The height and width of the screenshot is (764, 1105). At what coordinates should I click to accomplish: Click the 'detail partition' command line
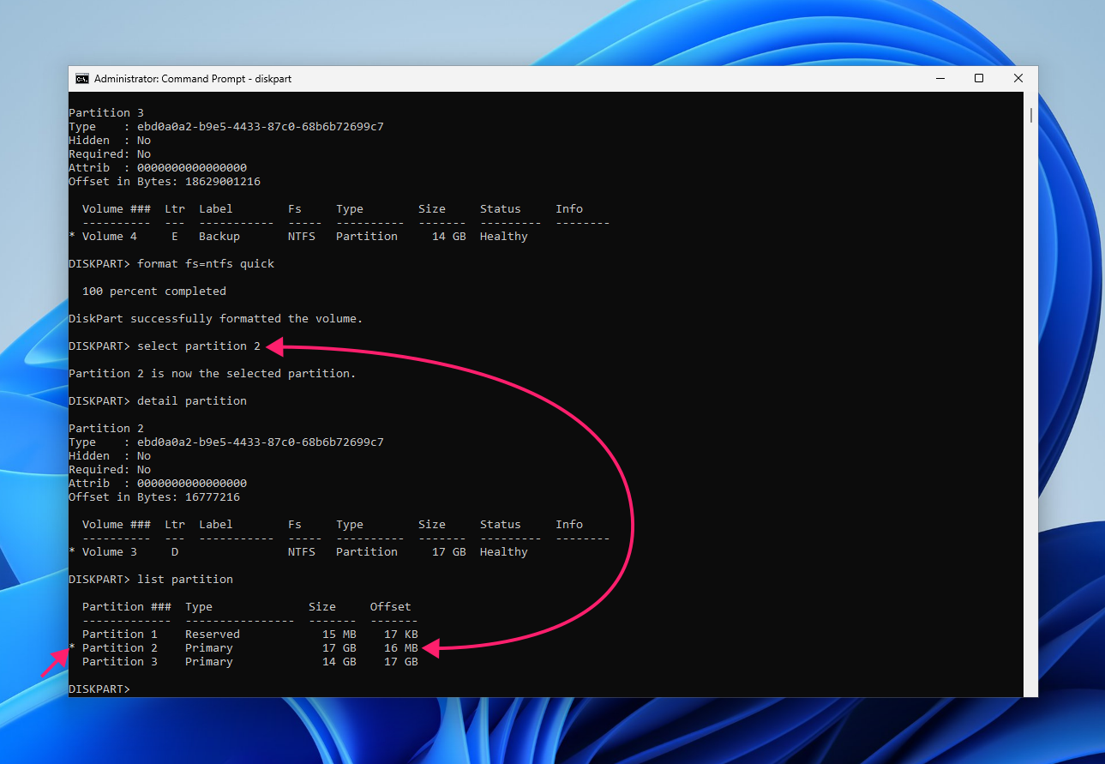click(x=158, y=401)
